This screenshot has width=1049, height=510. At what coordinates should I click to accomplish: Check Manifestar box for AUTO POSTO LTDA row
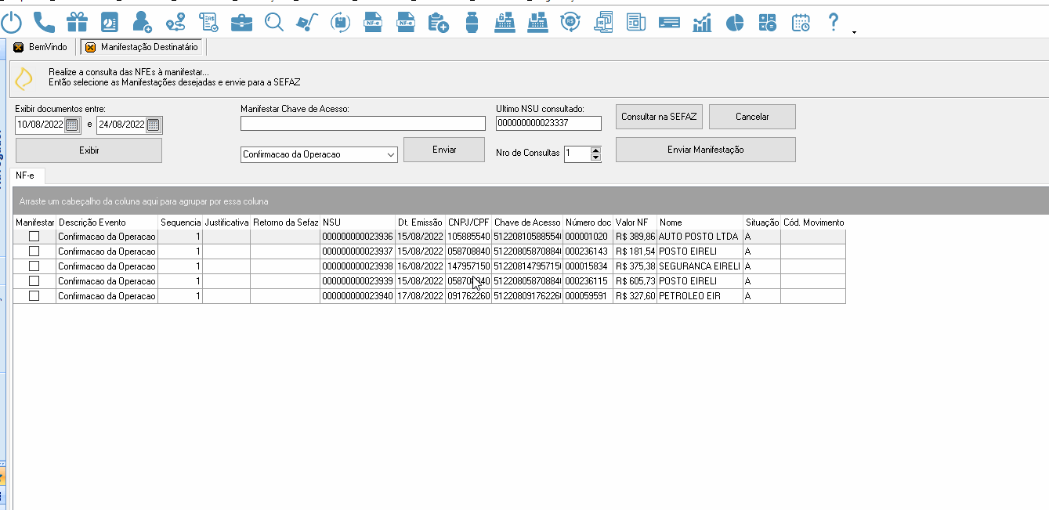(34, 237)
